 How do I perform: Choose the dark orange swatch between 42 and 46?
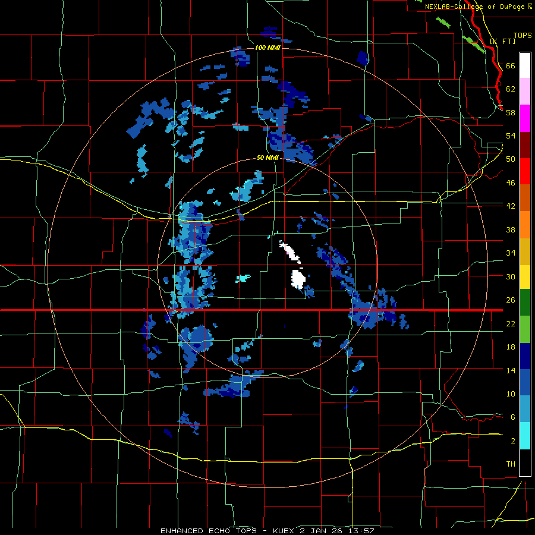(525, 198)
